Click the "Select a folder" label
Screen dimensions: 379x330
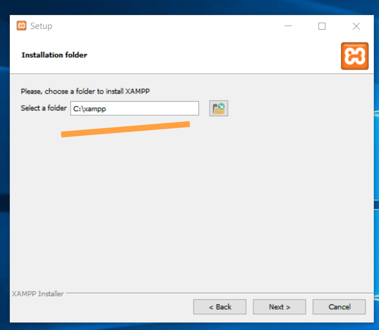pos(44,108)
